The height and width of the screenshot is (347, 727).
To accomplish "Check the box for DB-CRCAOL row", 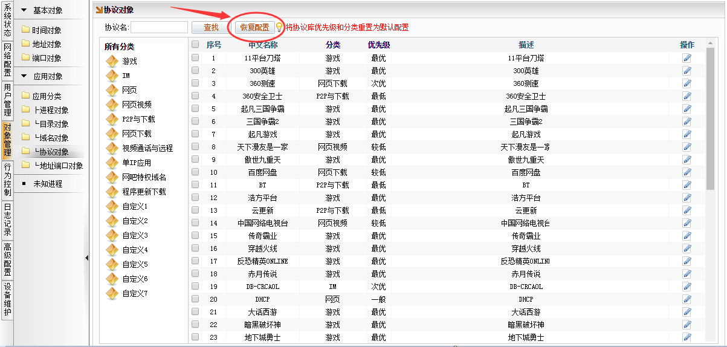I will (x=195, y=287).
